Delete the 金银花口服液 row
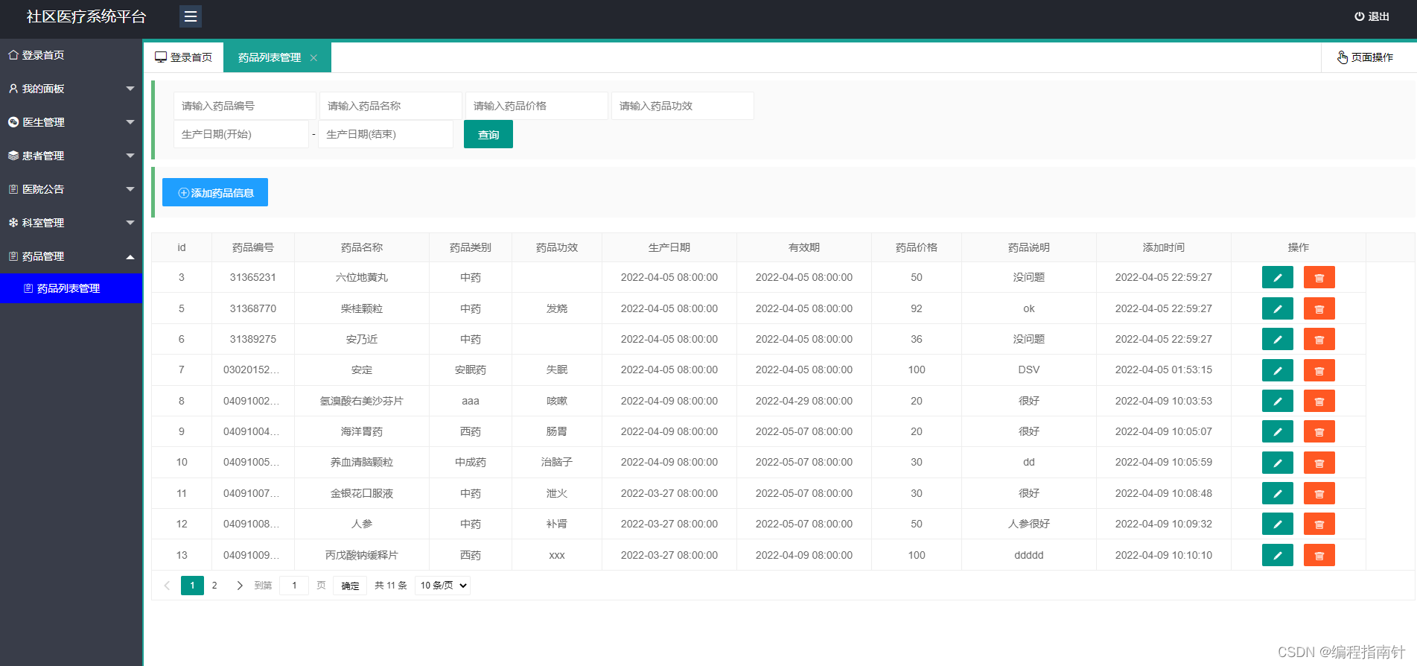The image size is (1417, 666). coord(1319,493)
